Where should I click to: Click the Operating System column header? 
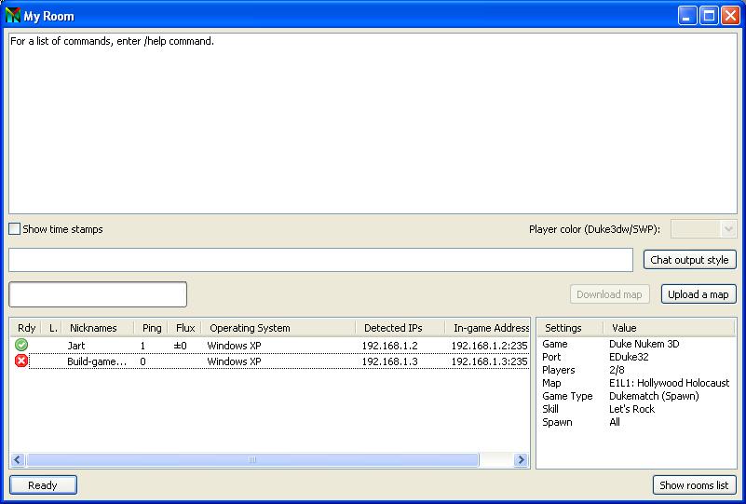(250, 328)
